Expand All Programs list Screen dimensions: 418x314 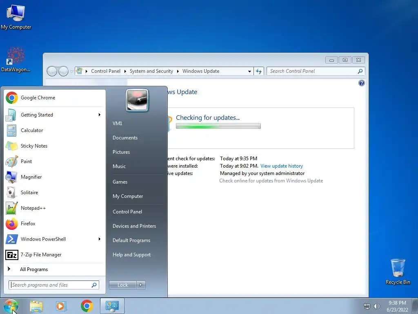click(x=54, y=269)
